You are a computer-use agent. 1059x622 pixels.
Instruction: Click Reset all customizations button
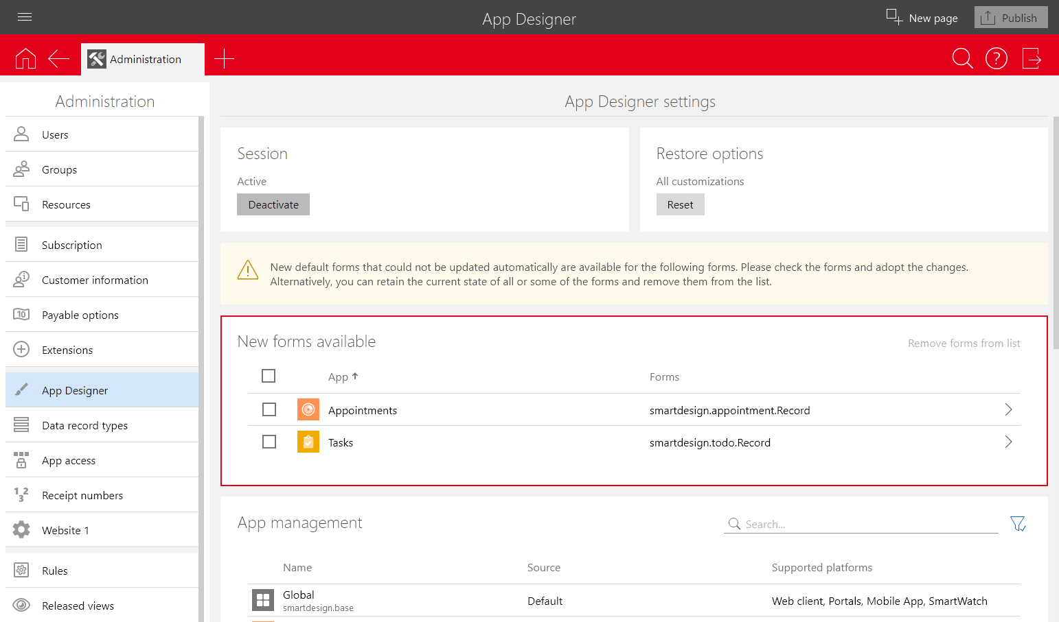point(680,204)
